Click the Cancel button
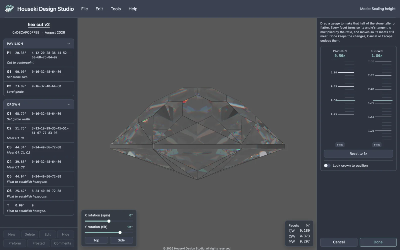This screenshot has width=400, height=250. point(339,242)
